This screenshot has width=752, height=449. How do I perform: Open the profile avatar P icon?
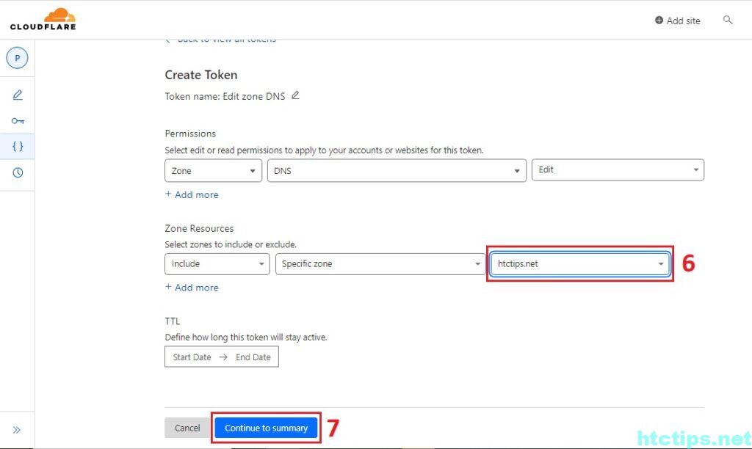click(17, 59)
